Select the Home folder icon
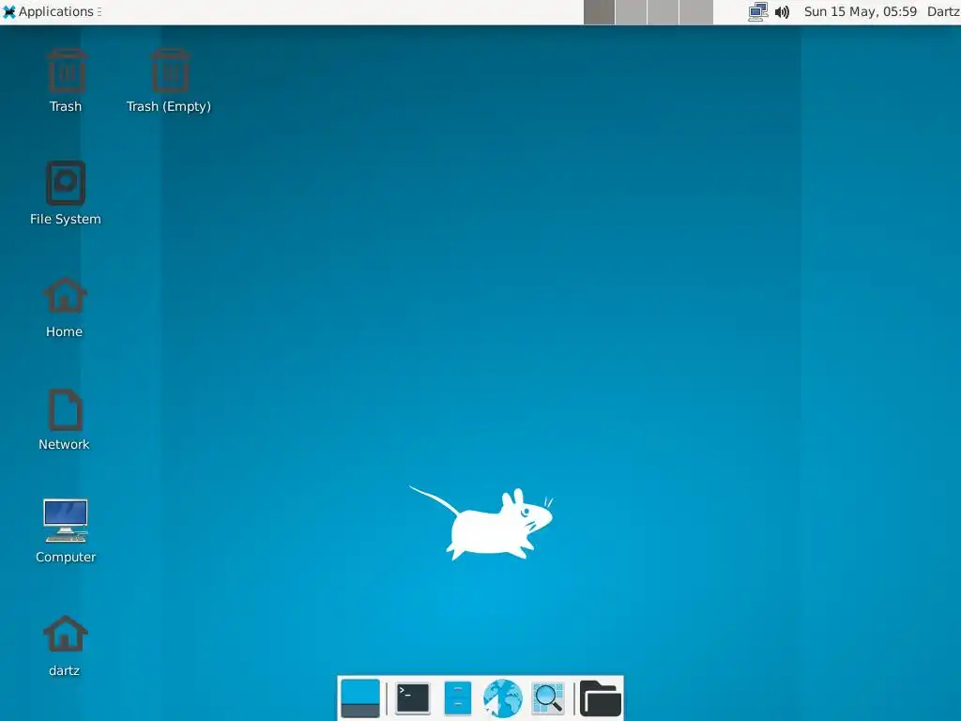The height and width of the screenshot is (721, 961). click(65, 296)
